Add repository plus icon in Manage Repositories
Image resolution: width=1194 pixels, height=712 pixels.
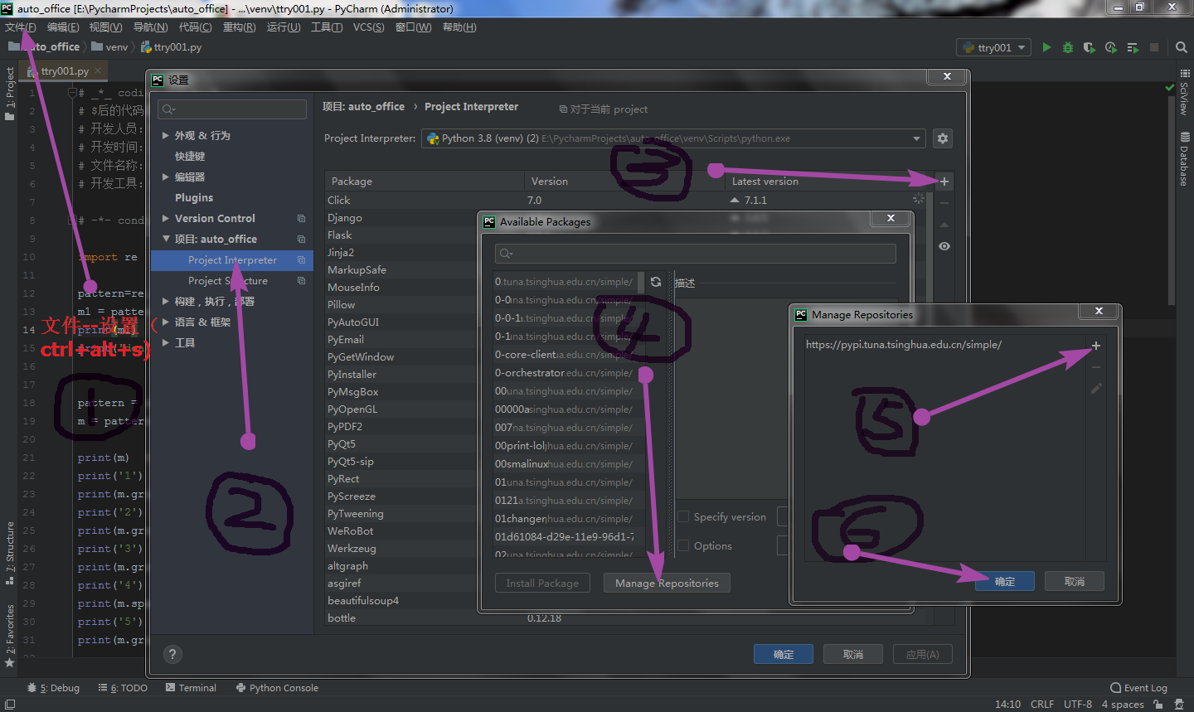(1096, 346)
